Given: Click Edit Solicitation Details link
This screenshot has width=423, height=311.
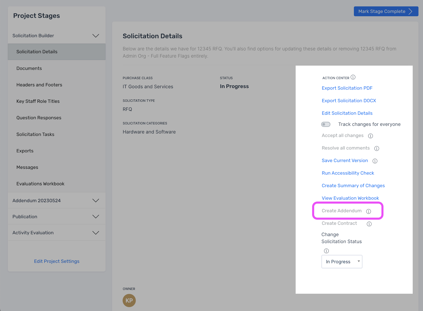Looking at the screenshot, I should (347, 113).
